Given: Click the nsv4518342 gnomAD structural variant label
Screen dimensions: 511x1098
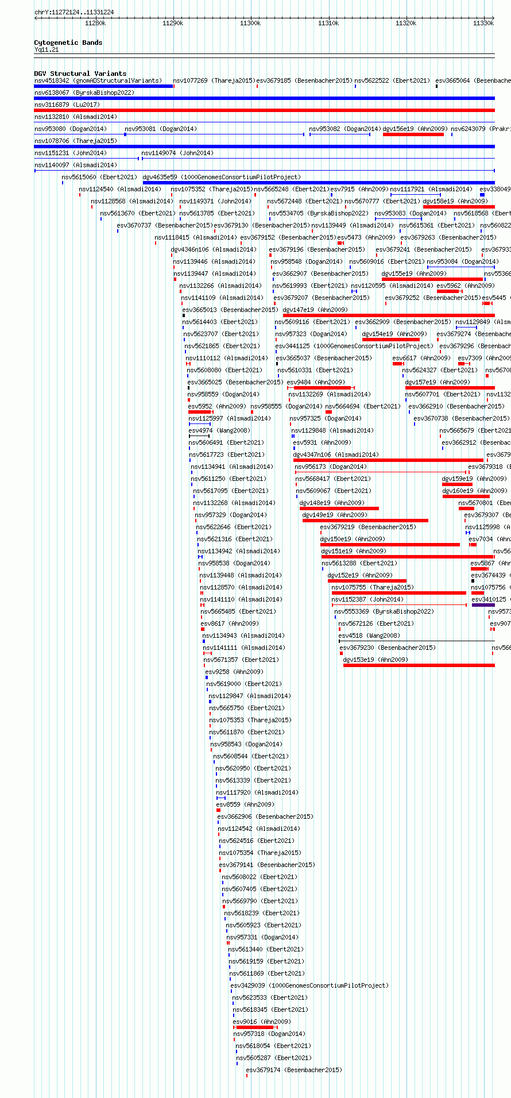Looking at the screenshot, I should tap(98, 80).
